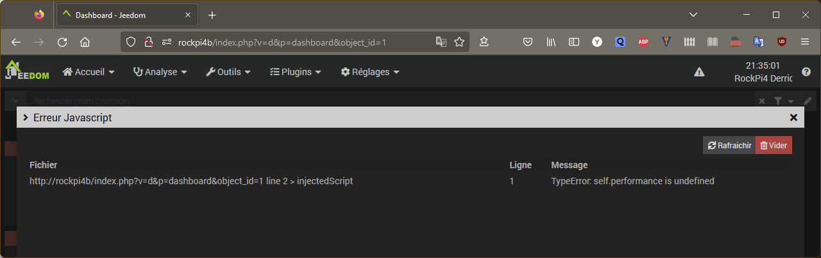Open the Firefox hamburger application menu
The image size is (821, 258).
[x=805, y=42]
